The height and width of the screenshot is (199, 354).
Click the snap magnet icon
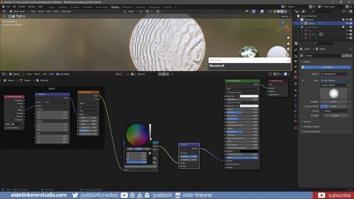coord(147,11)
